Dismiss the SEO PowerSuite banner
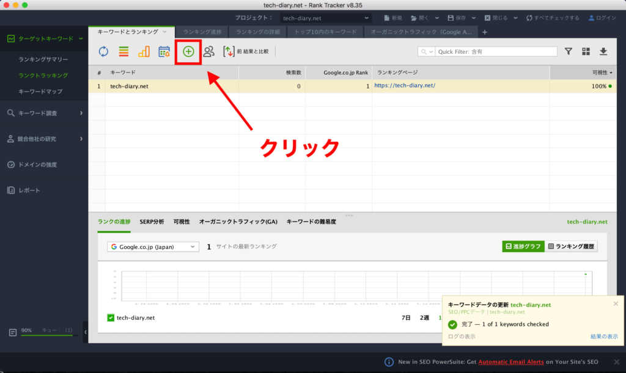 coord(617,362)
